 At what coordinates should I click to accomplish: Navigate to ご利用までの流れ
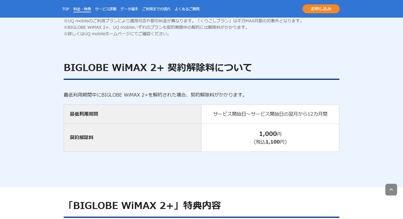point(156,9)
